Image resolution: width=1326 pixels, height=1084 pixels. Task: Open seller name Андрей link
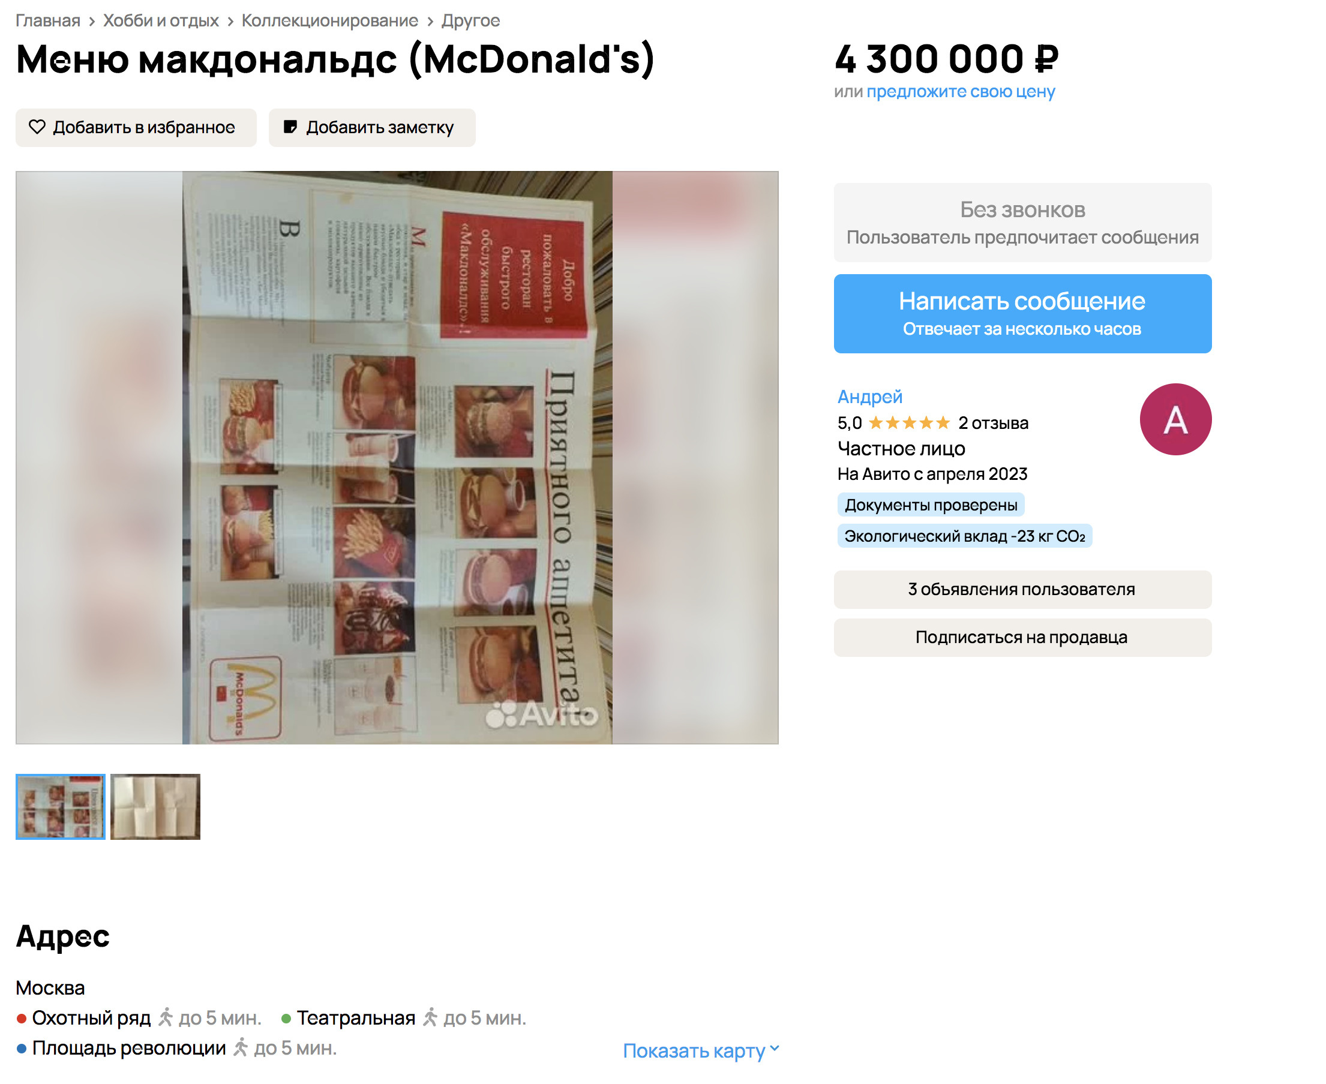pyautogui.click(x=870, y=397)
